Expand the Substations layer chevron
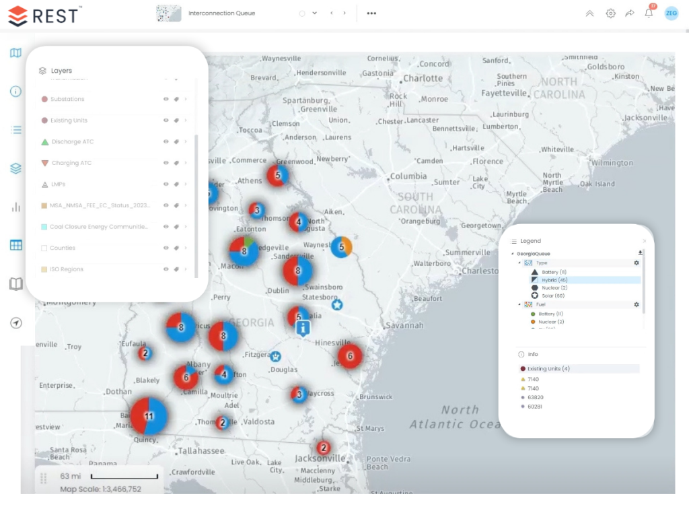Image resolution: width=689 pixels, height=517 pixels. (186, 100)
